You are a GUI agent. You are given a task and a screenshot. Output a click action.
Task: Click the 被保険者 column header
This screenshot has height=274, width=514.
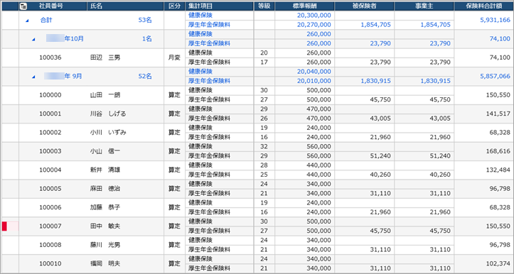point(365,6)
